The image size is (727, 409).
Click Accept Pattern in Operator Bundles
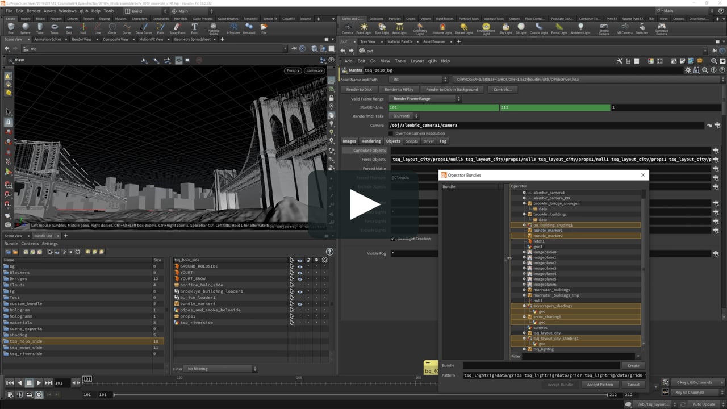[x=600, y=385]
